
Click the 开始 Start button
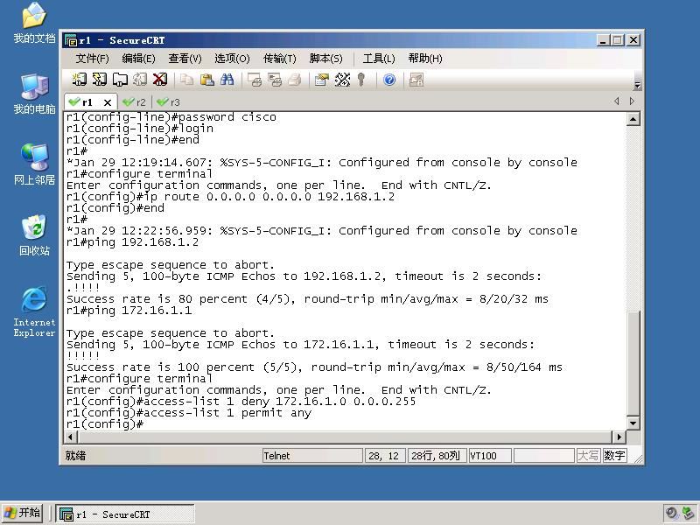22,513
